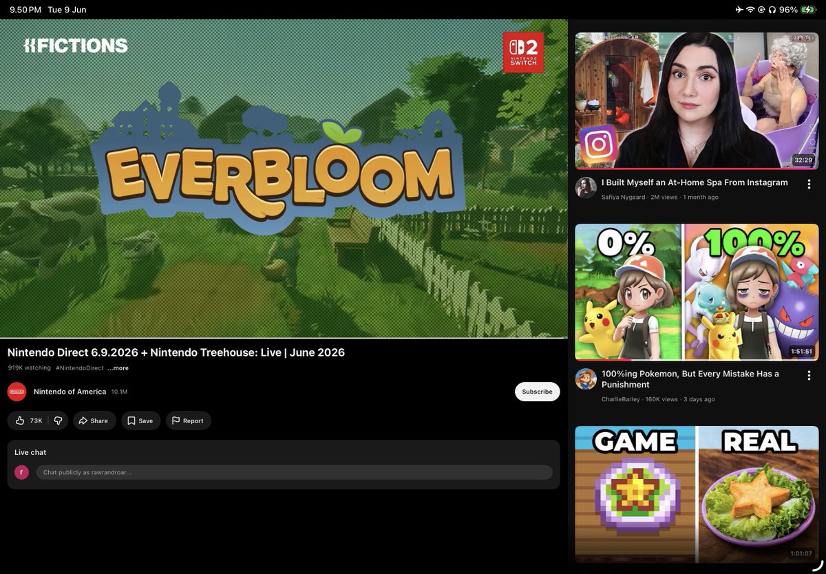This screenshot has width=826, height=574.
Task: Tap the Wi-Fi status icon
Action: 750,10
